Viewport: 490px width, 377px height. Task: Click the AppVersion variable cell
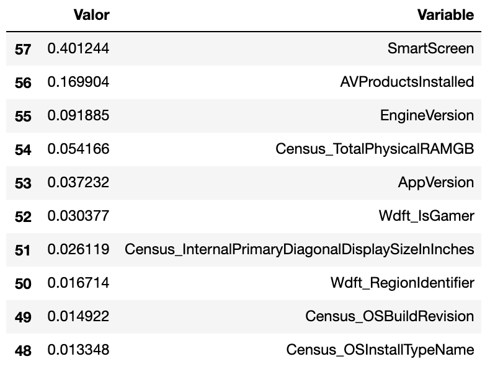436,182
